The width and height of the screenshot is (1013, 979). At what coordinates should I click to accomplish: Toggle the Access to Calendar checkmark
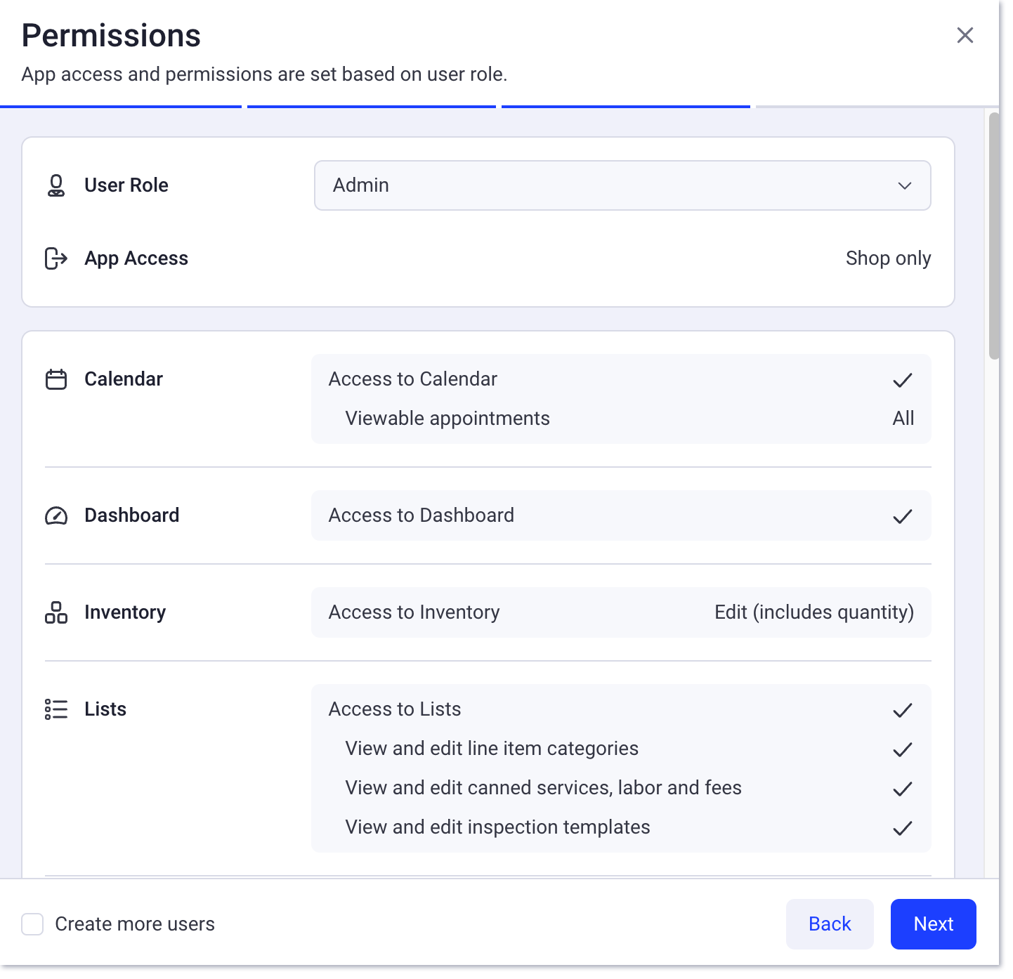902,380
